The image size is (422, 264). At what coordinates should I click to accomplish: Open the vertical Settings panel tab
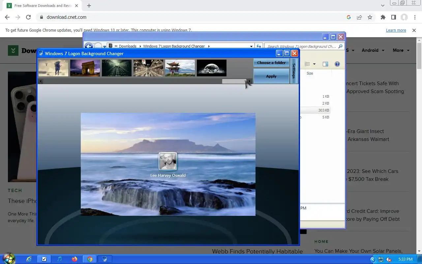pyautogui.click(x=294, y=71)
